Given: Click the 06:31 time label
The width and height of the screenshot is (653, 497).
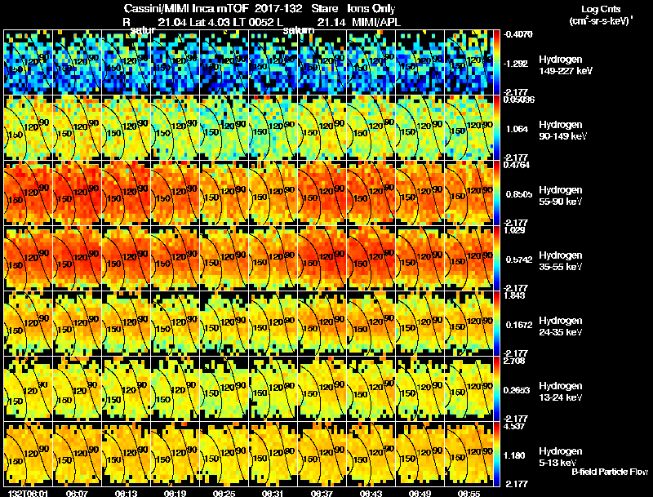Looking at the screenshot, I should (273, 493).
